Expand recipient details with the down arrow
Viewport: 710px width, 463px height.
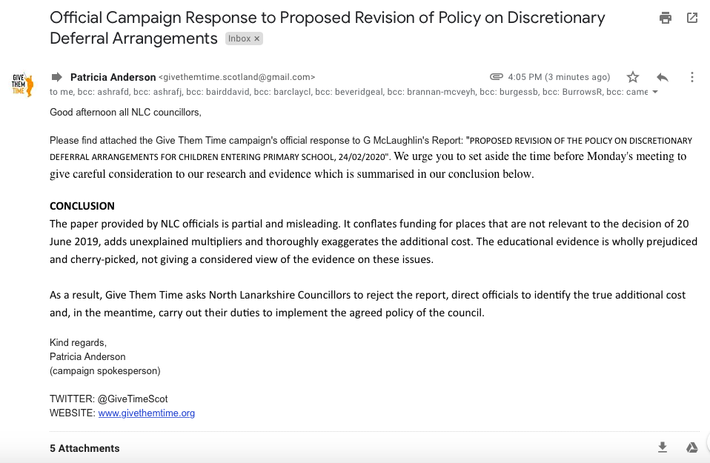[x=654, y=93]
